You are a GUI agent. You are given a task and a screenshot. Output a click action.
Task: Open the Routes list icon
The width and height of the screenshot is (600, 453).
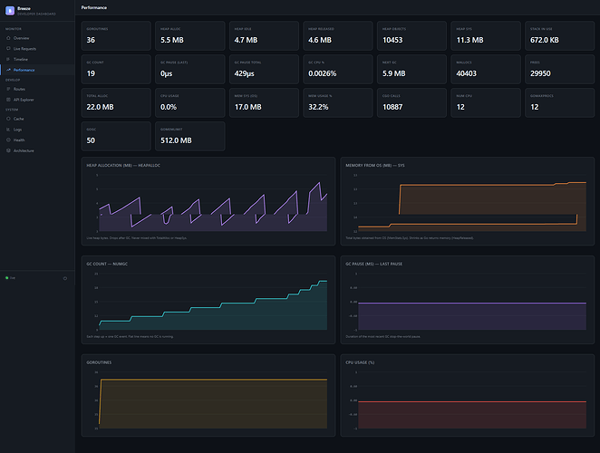pos(8,89)
